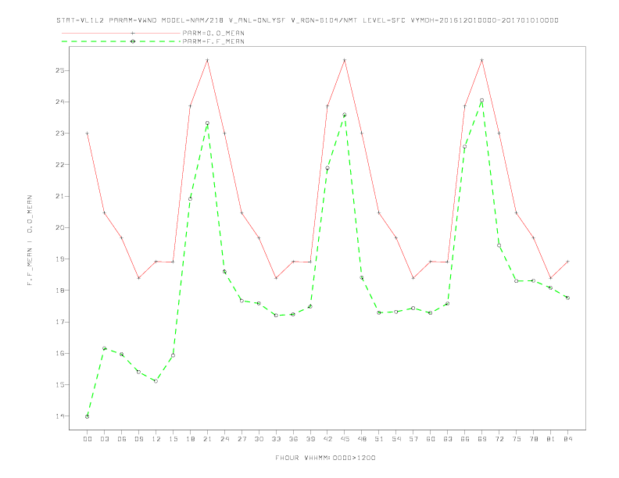The height and width of the screenshot is (478, 619).
Task: Click the y-axis tick label 22
Action: [x=60, y=165]
